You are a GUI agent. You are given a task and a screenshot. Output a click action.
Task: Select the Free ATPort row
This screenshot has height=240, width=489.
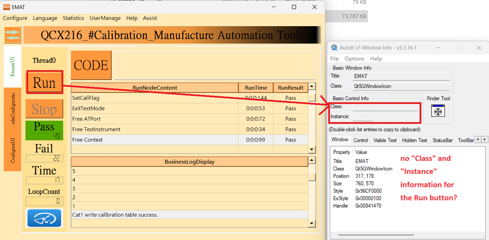[190, 119]
